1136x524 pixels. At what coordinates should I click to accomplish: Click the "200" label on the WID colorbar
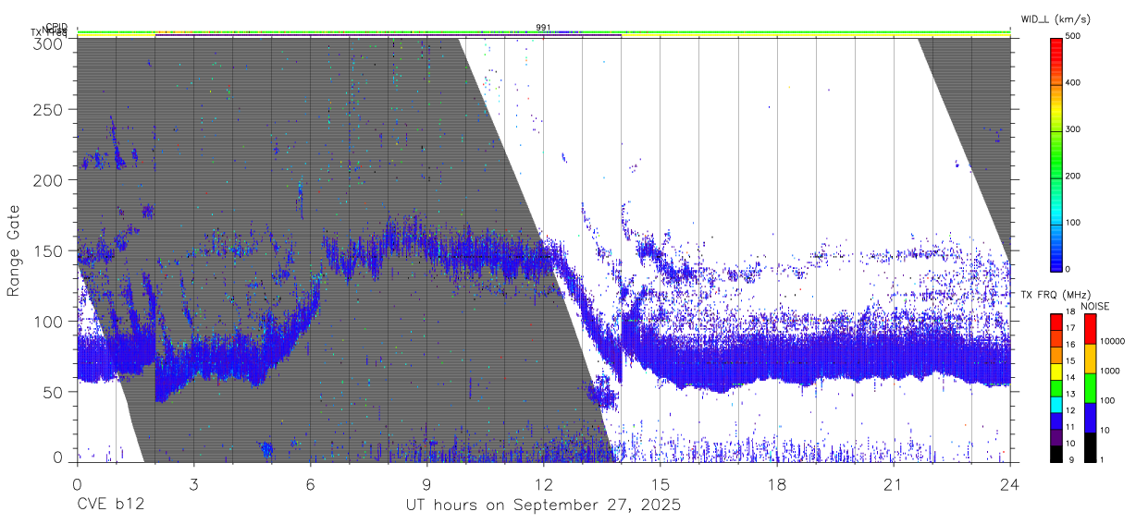(1072, 176)
